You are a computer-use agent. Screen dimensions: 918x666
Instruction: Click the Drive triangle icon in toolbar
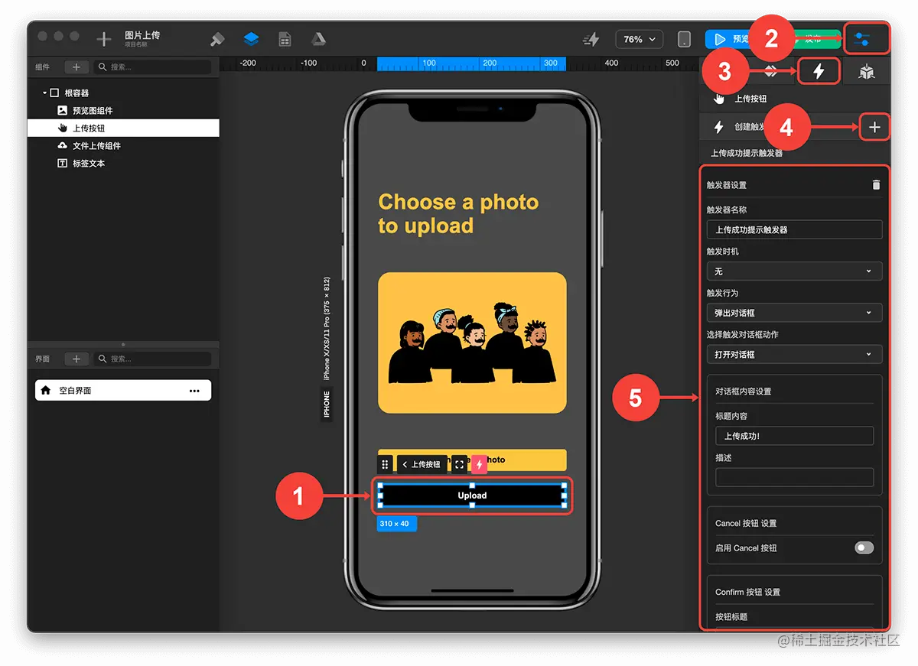(x=318, y=39)
